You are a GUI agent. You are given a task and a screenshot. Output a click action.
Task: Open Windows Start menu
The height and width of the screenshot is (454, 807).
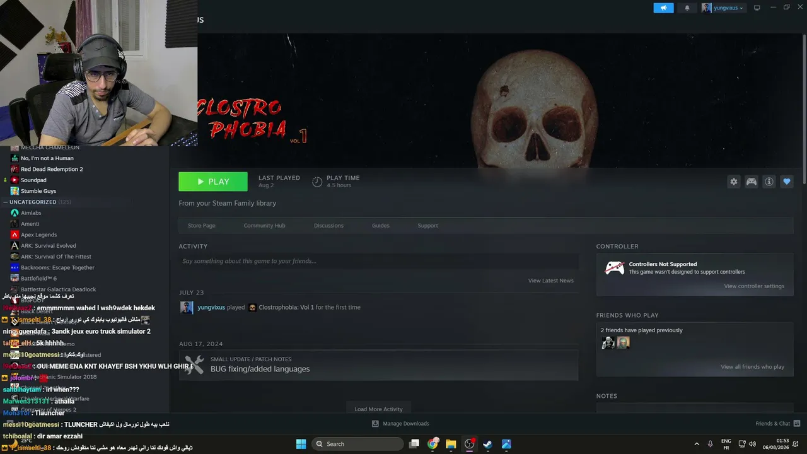click(x=301, y=444)
